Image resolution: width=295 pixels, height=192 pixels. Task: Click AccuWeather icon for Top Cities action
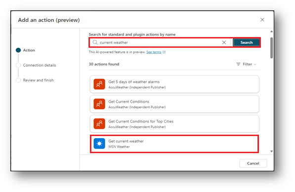click(x=99, y=124)
